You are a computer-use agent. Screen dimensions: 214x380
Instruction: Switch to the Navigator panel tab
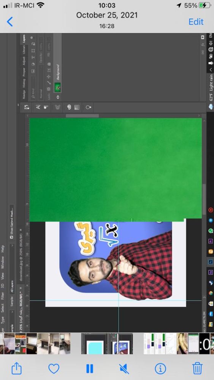(x=24, y=94)
